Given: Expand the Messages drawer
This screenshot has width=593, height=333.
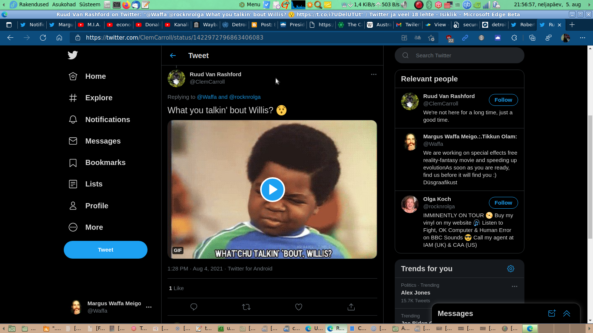Looking at the screenshot, I should [567, 313].
